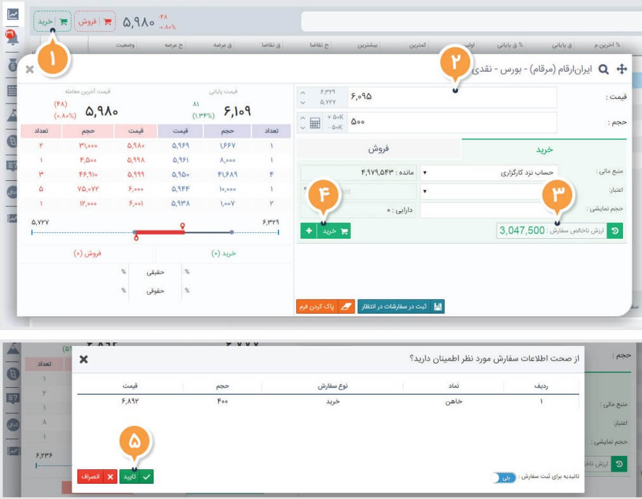Click the red pin marker above the price range bar

coord(183,226)
